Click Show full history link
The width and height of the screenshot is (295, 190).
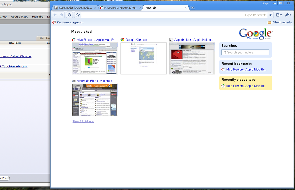pyautogui.click(x=83, y=122)
